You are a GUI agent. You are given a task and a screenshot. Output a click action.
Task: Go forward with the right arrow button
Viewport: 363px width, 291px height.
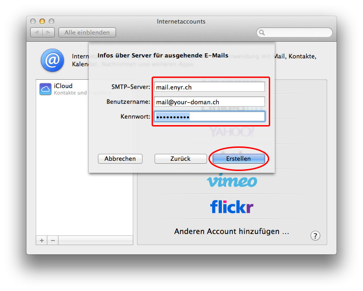pyautogui.click(x=49, y=32)
